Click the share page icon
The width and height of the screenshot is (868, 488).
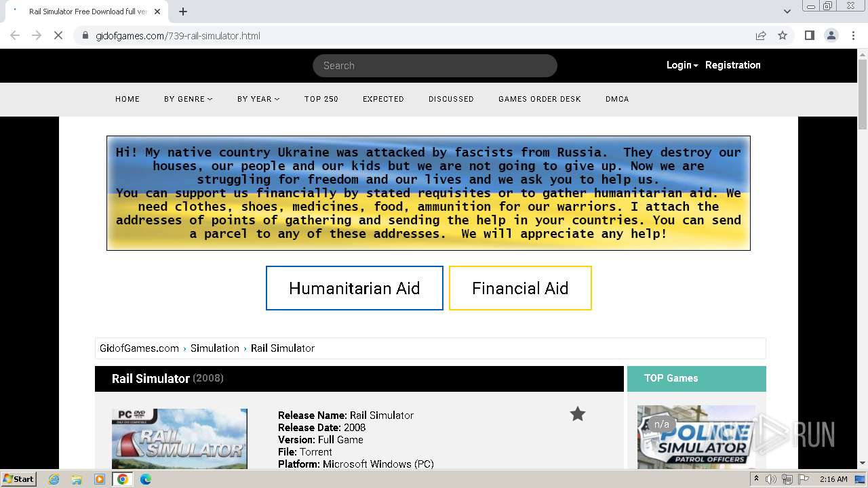click(x=761, y=35)
